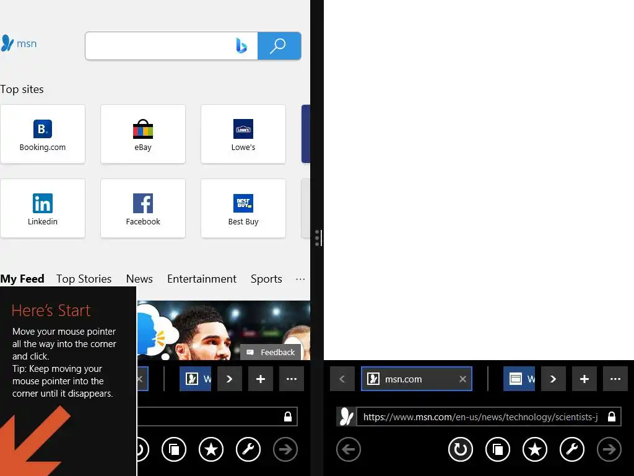Click the Bing search magnifier button

click(279, 46)
